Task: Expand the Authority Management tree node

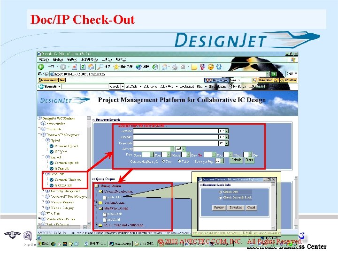Action: point(43,191)
